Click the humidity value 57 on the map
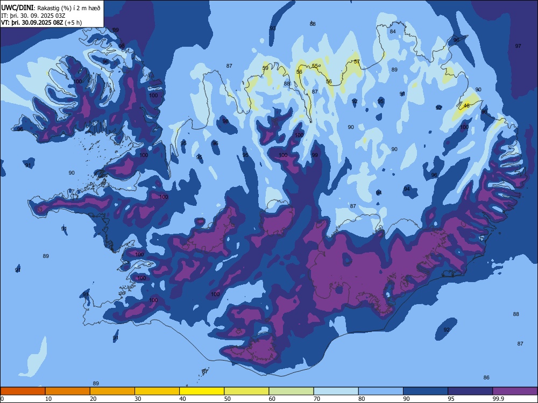 (357, 62)
